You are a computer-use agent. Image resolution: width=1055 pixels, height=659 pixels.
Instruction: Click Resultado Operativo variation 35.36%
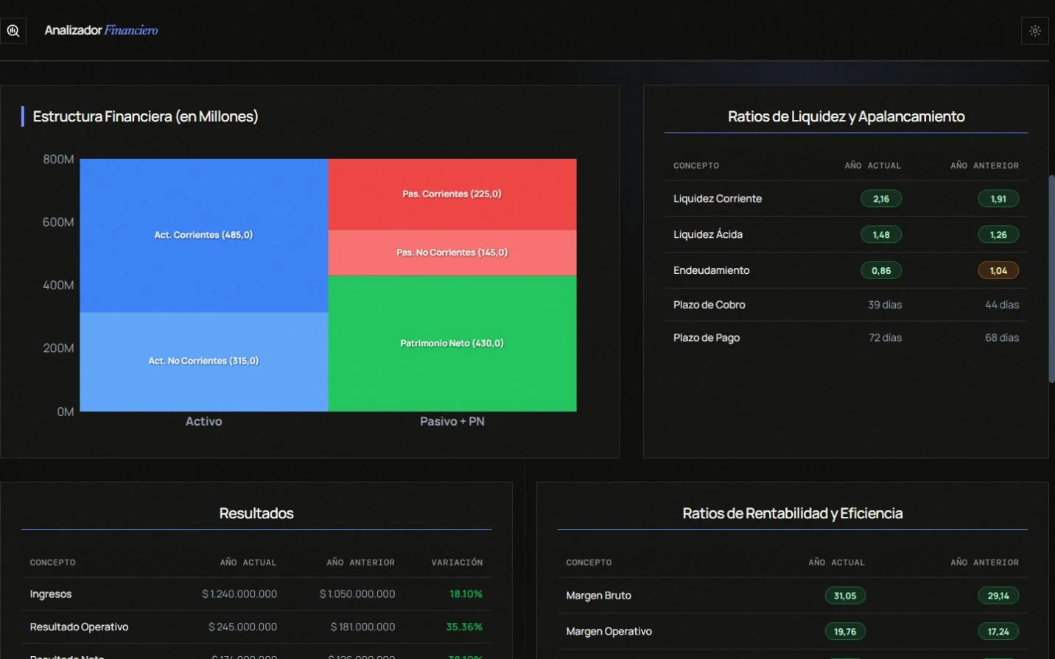tap(464, 627)
